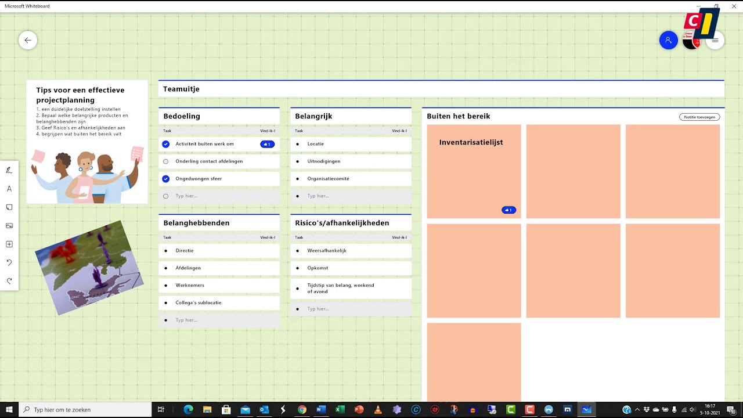
Task: Select the Belangrijk list header
Action: [351, 116]
